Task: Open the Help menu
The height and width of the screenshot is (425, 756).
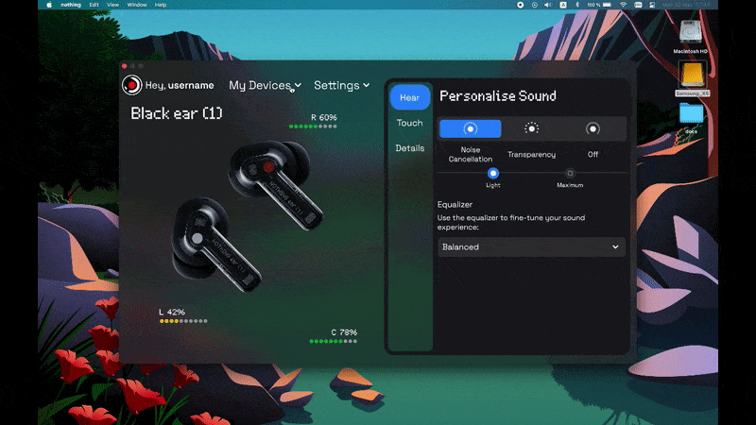Action: tap(161, 5)
